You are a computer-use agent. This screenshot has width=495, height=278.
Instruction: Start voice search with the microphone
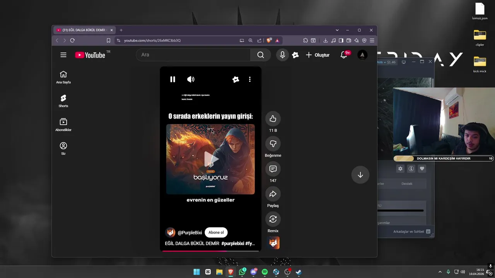click(x=283, y=55)
